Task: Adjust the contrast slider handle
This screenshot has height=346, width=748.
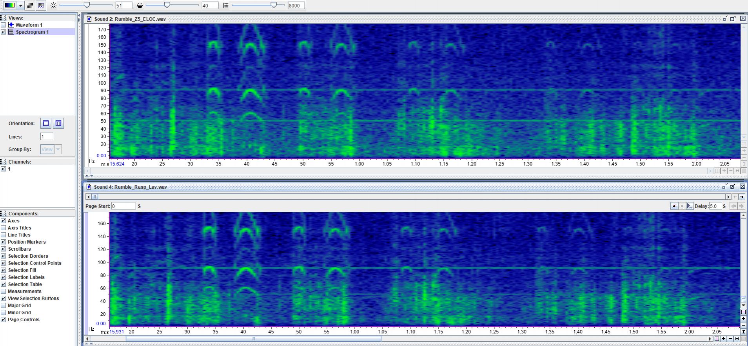Action: pyautogui.click(x=167, y=5)
